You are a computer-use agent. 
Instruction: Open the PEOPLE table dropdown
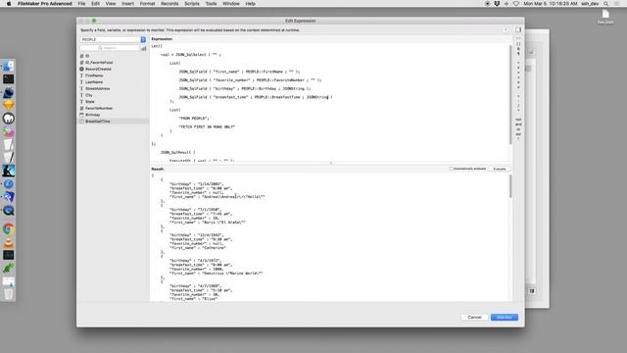pyautogui.click(x=113, y=39)
